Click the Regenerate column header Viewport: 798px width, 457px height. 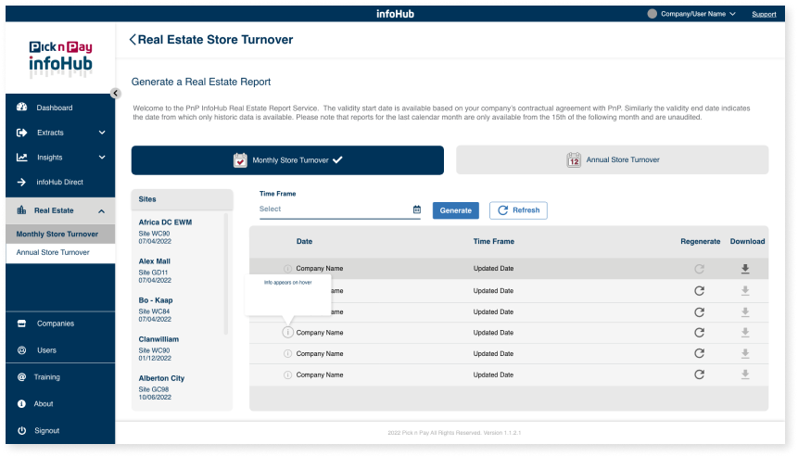[701, 241]
